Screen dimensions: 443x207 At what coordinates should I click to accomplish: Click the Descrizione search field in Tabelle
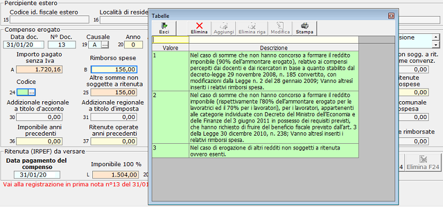pos(273,40)
